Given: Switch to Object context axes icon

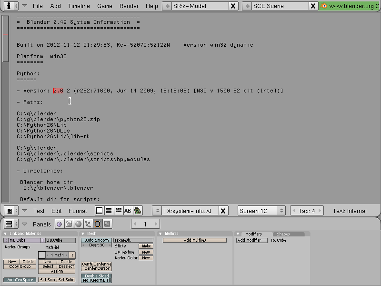Looking at the screenshot, I should 88,224.
